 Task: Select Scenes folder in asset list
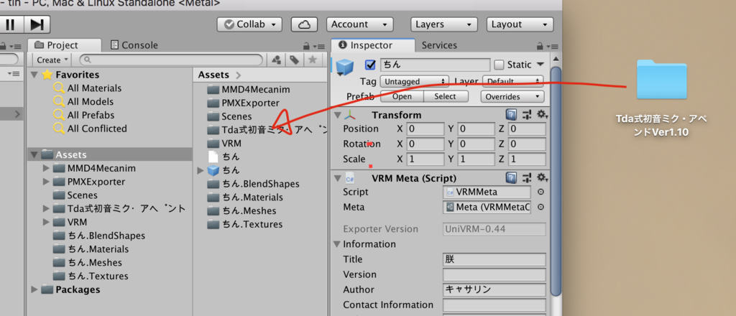(229, 116)
